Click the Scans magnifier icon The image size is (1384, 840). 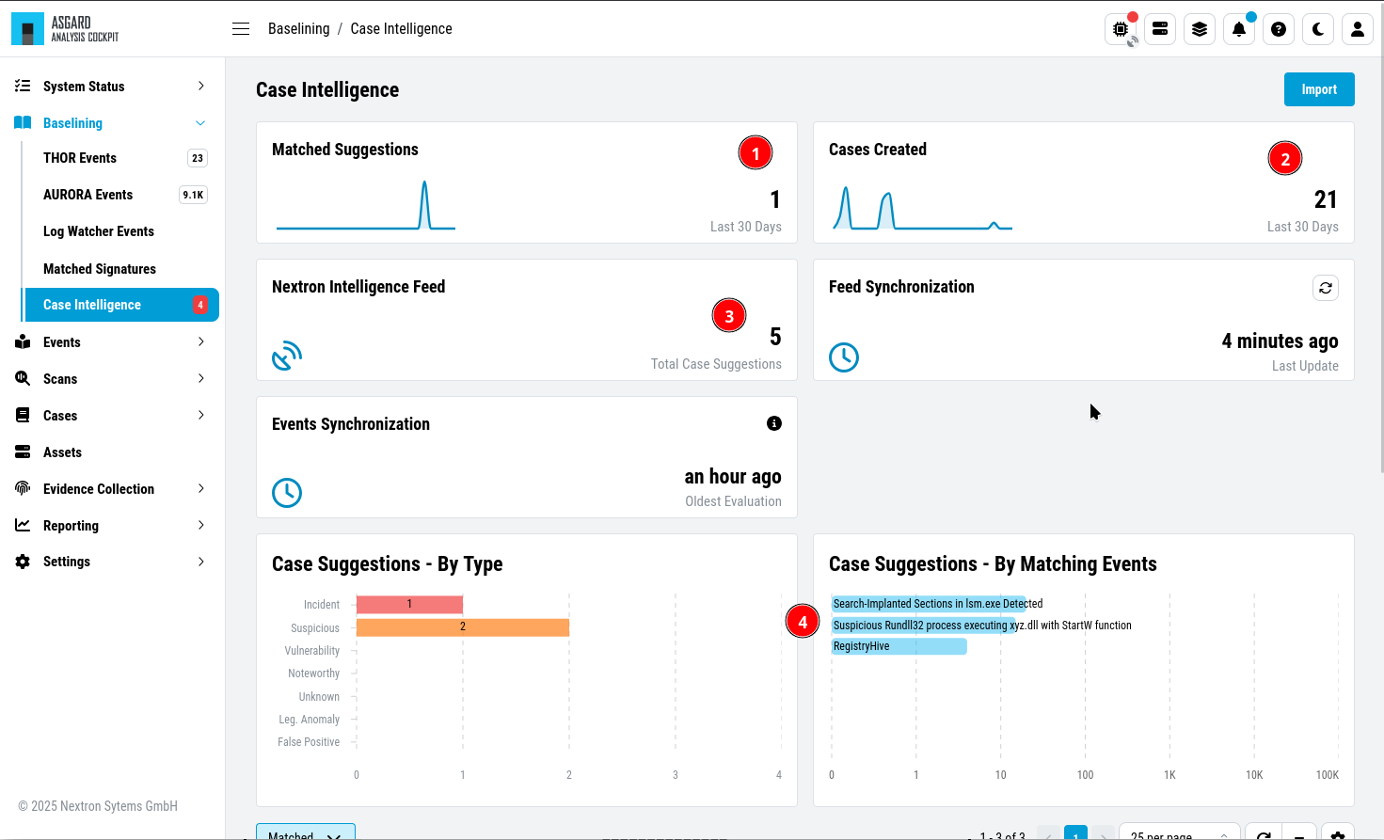23,378
